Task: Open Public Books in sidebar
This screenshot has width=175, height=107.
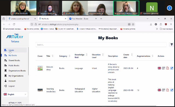Action: click(15, 66)
